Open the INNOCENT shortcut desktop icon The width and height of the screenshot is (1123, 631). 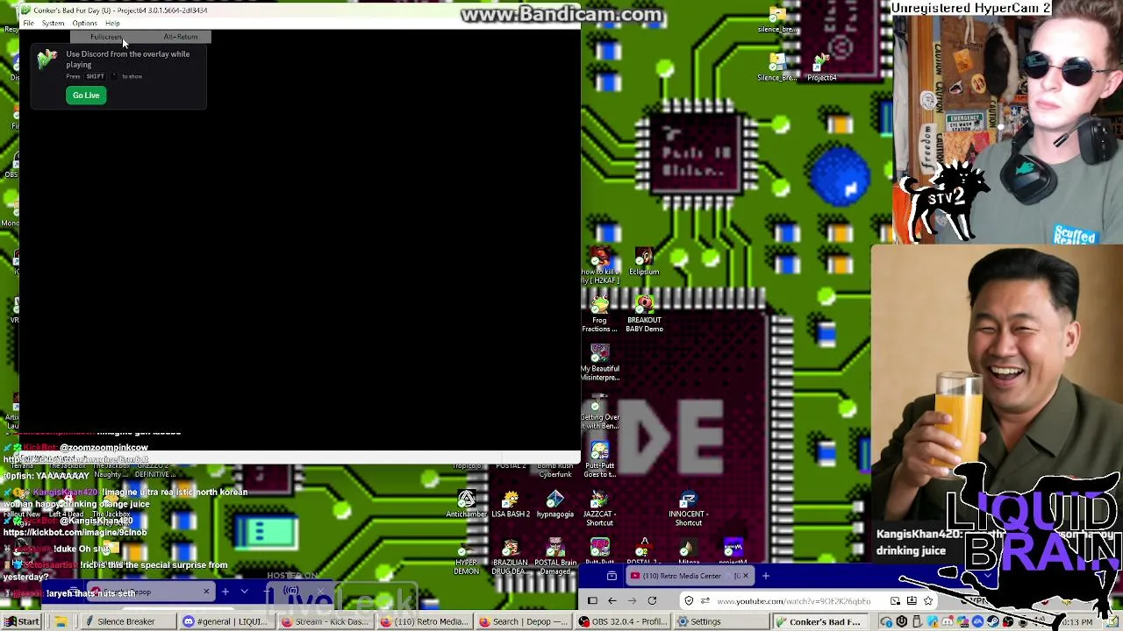[x=688, y=508]
